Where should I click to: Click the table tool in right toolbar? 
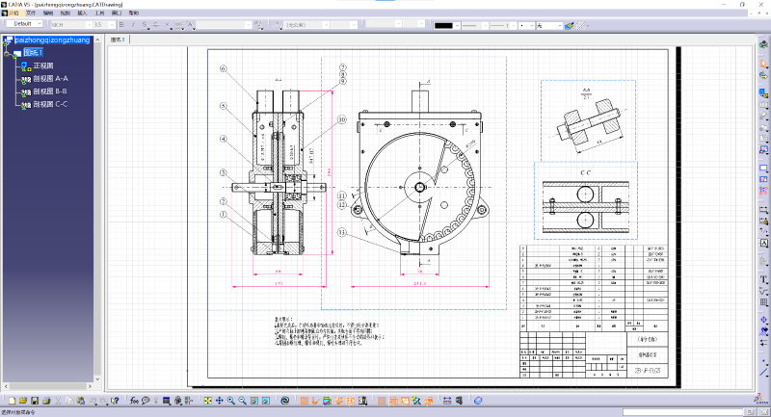[763, 302]
